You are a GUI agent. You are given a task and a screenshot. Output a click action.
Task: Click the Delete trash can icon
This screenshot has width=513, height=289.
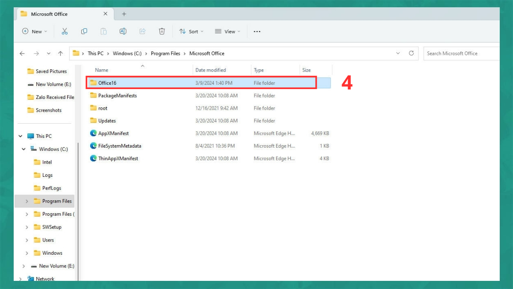162,31
